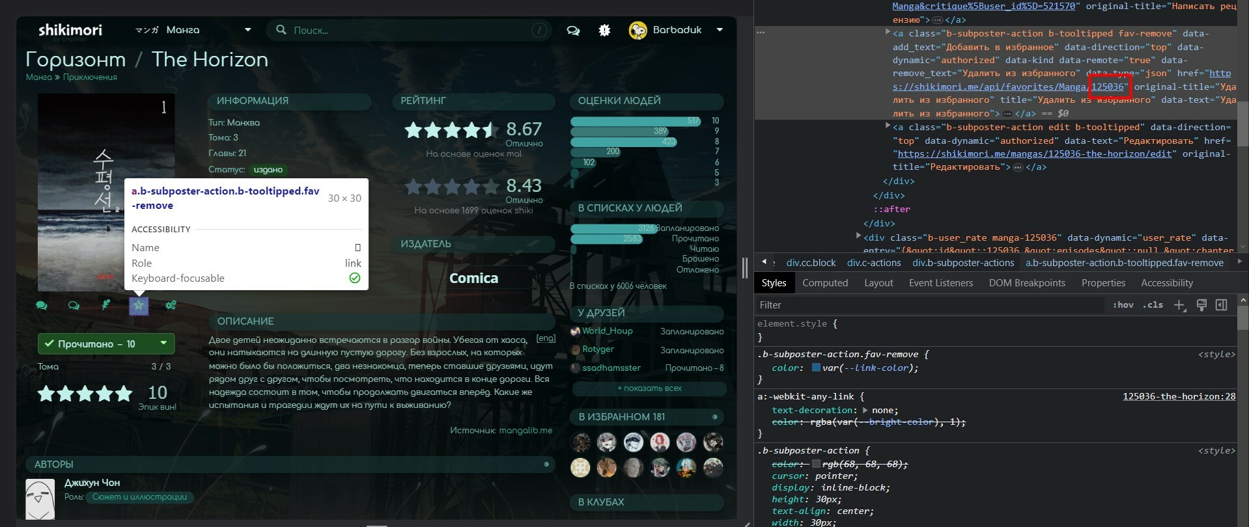
Task: Open notifications with the exclamation badge icon
Action: coord(604,30)
